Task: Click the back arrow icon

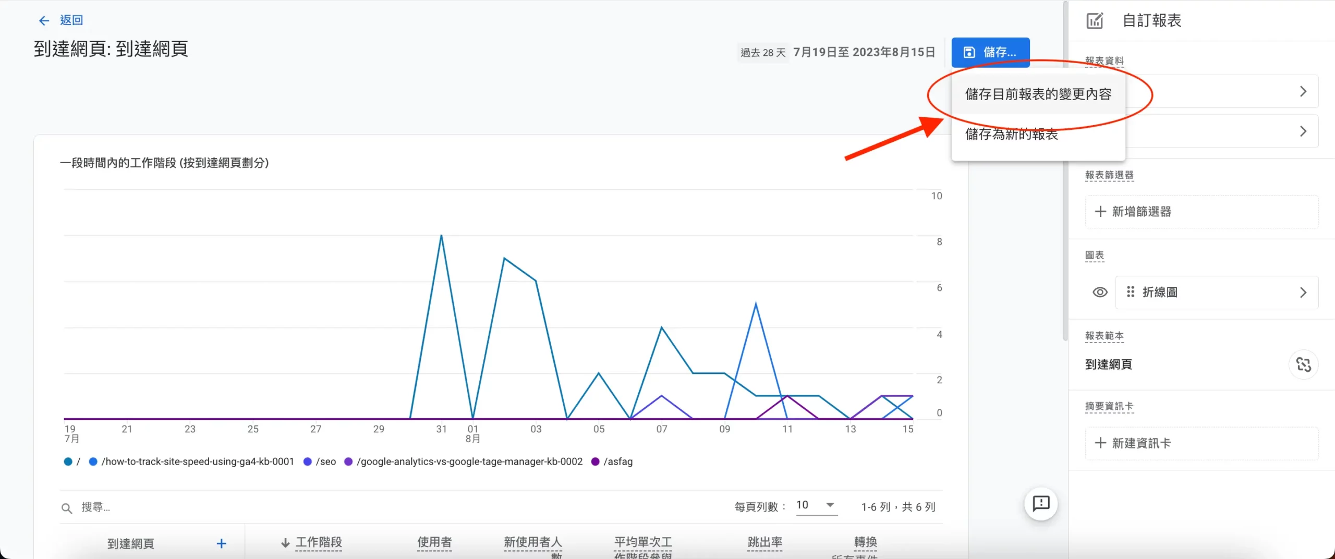Action: [x=44, y=20]
